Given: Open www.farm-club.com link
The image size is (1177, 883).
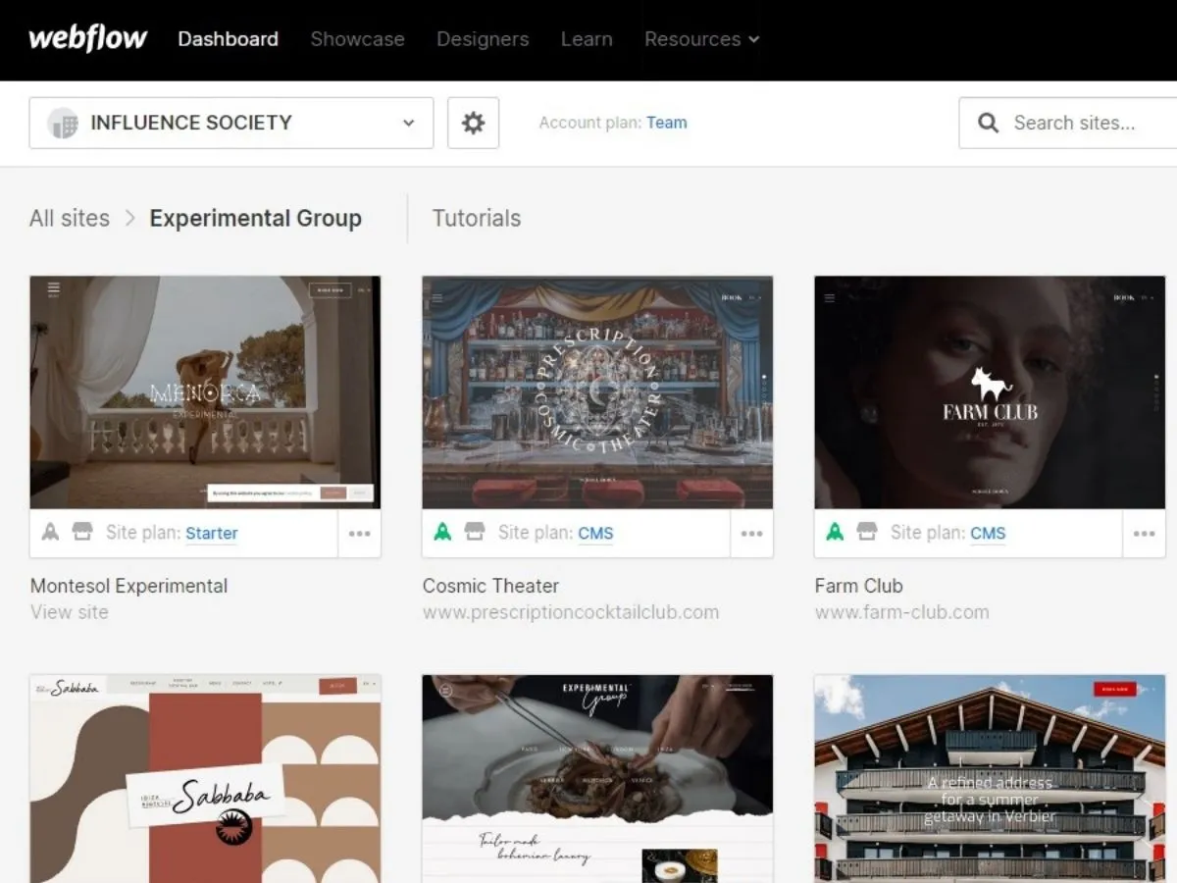Looking at the screenshot, I should pos(901,612).
